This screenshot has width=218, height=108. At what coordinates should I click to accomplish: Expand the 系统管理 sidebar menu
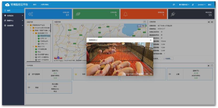tap(22, 26)
